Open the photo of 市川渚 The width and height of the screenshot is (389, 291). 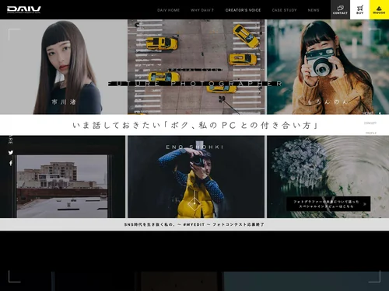pyautogui.click(x=64, y=67)
